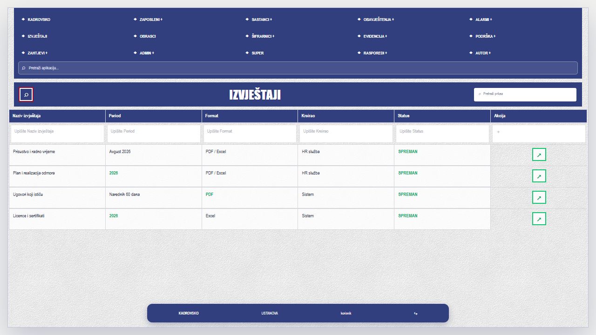Sort by Format column header
The image size is (596, 335).
[250, 116]
